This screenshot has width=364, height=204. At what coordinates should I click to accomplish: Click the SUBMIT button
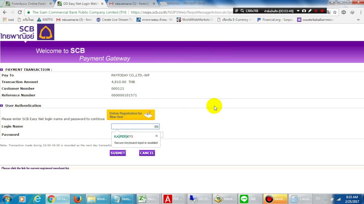118,153
